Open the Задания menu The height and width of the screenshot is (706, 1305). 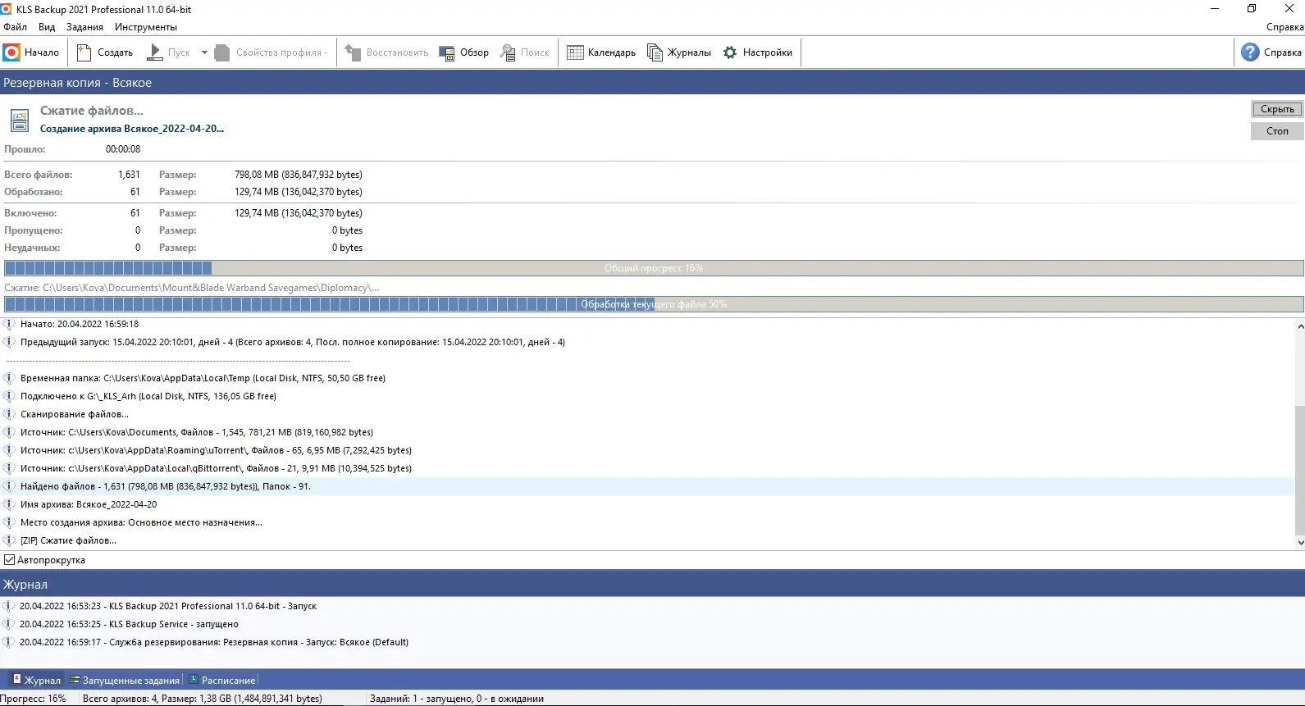[x=84, y=27]
